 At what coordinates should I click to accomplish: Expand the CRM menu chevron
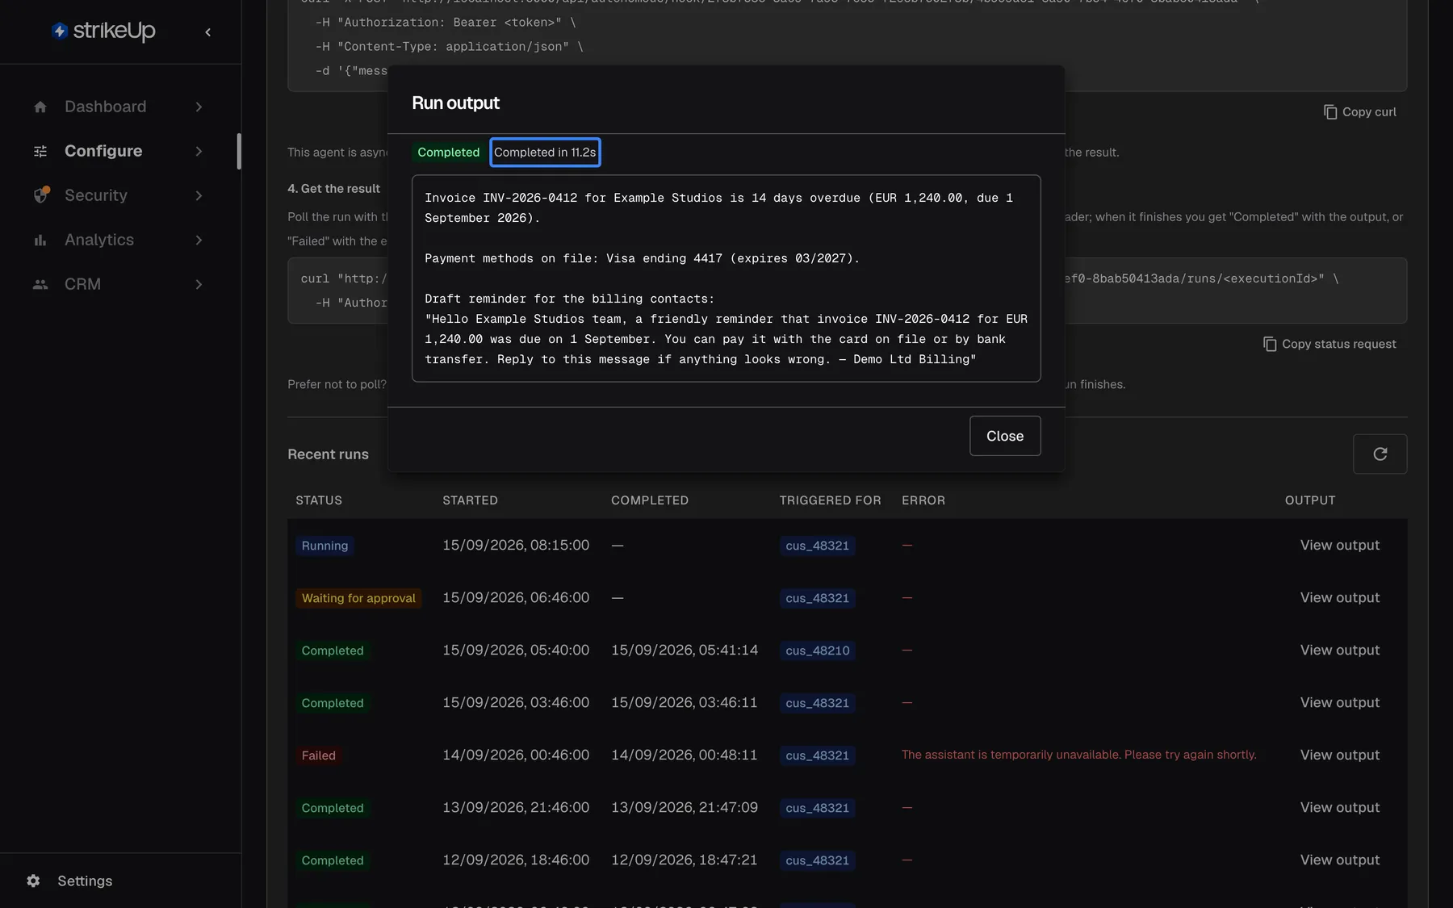199,284
